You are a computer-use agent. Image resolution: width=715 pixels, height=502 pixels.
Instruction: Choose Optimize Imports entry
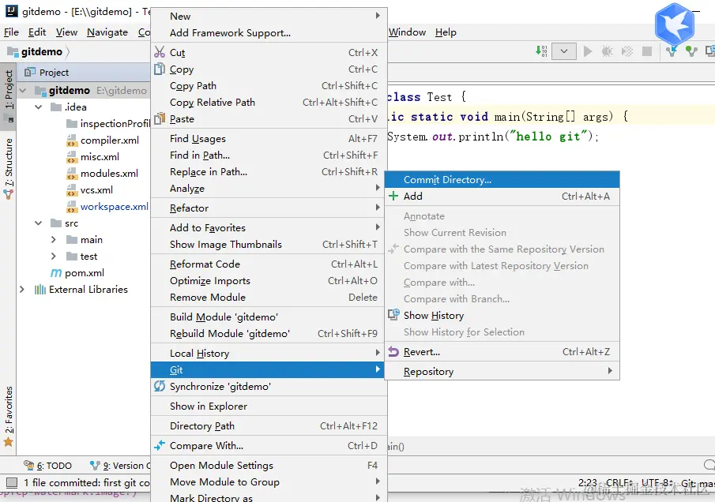point(269,281)
